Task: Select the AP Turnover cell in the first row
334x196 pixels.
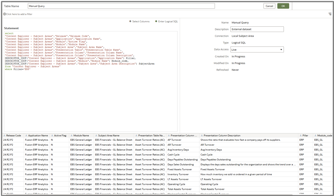Action: coord(174,140)
